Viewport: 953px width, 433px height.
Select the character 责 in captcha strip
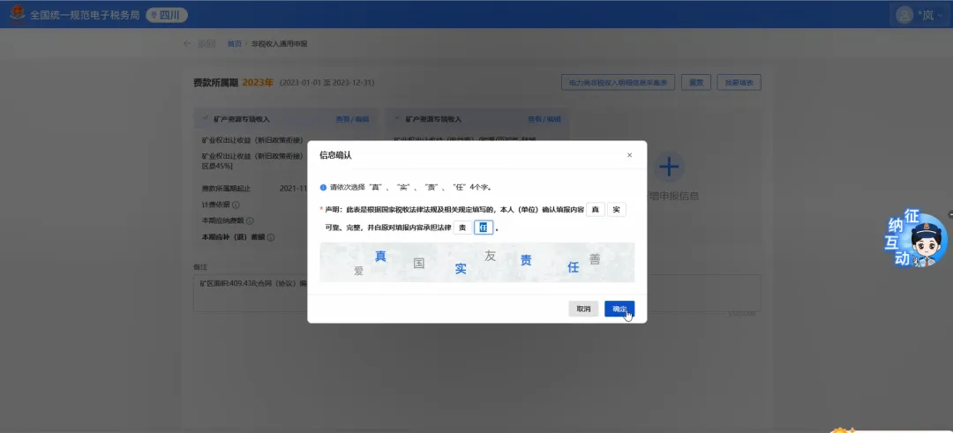click(526, 260)
